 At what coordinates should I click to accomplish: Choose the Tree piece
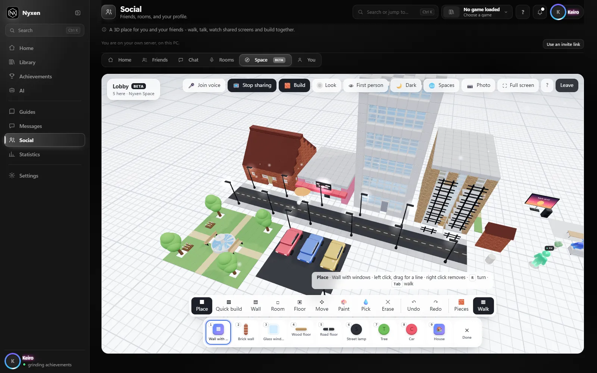[x=384, y=332]
